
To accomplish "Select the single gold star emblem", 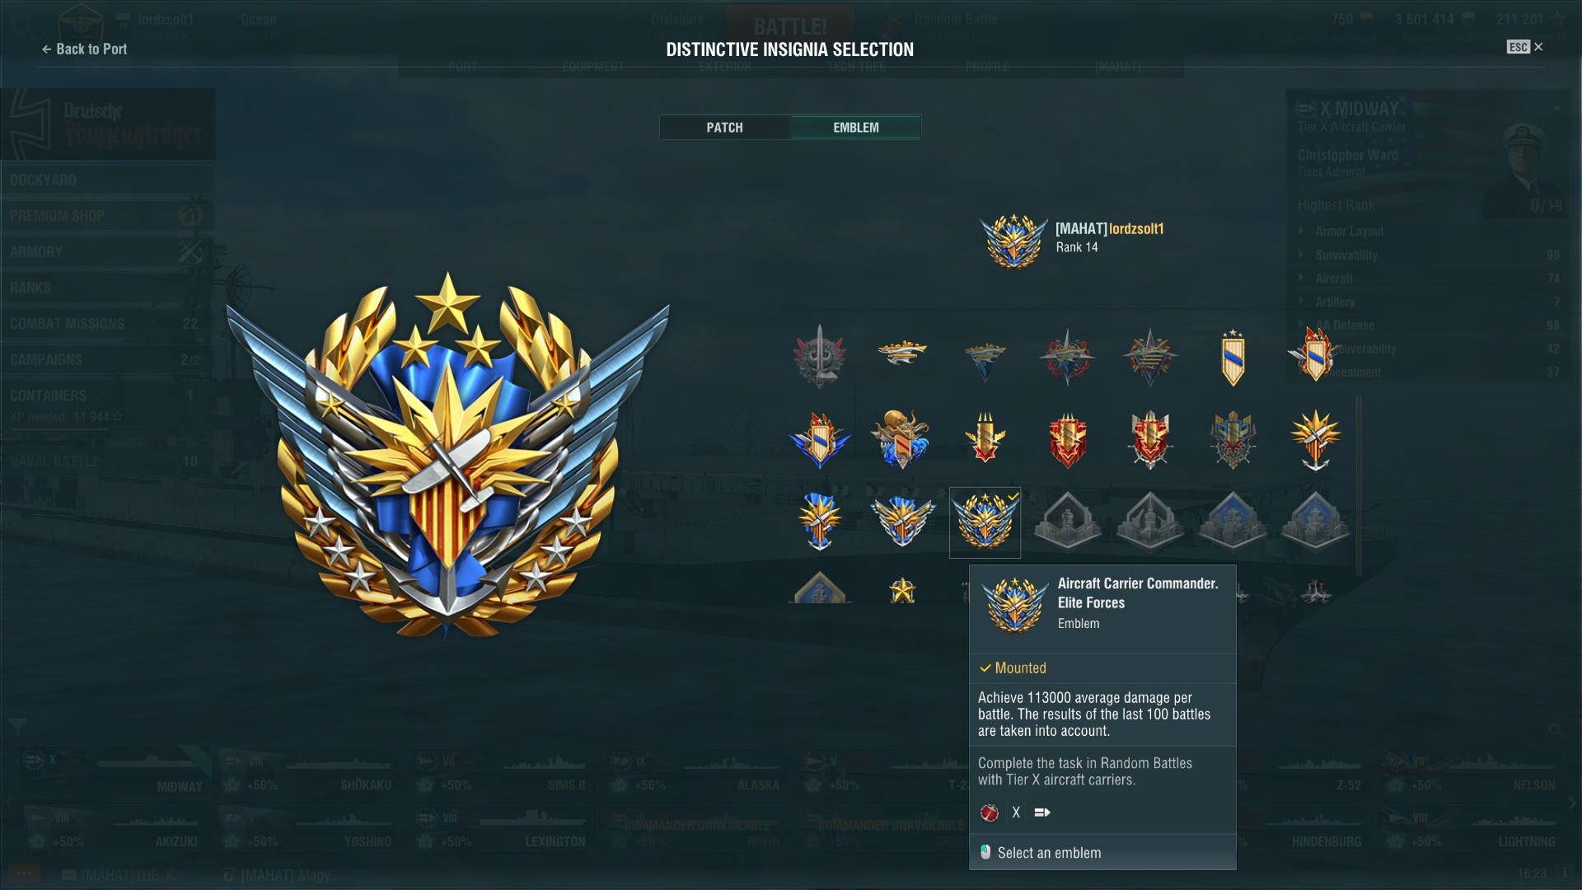I will pos(902,590).
